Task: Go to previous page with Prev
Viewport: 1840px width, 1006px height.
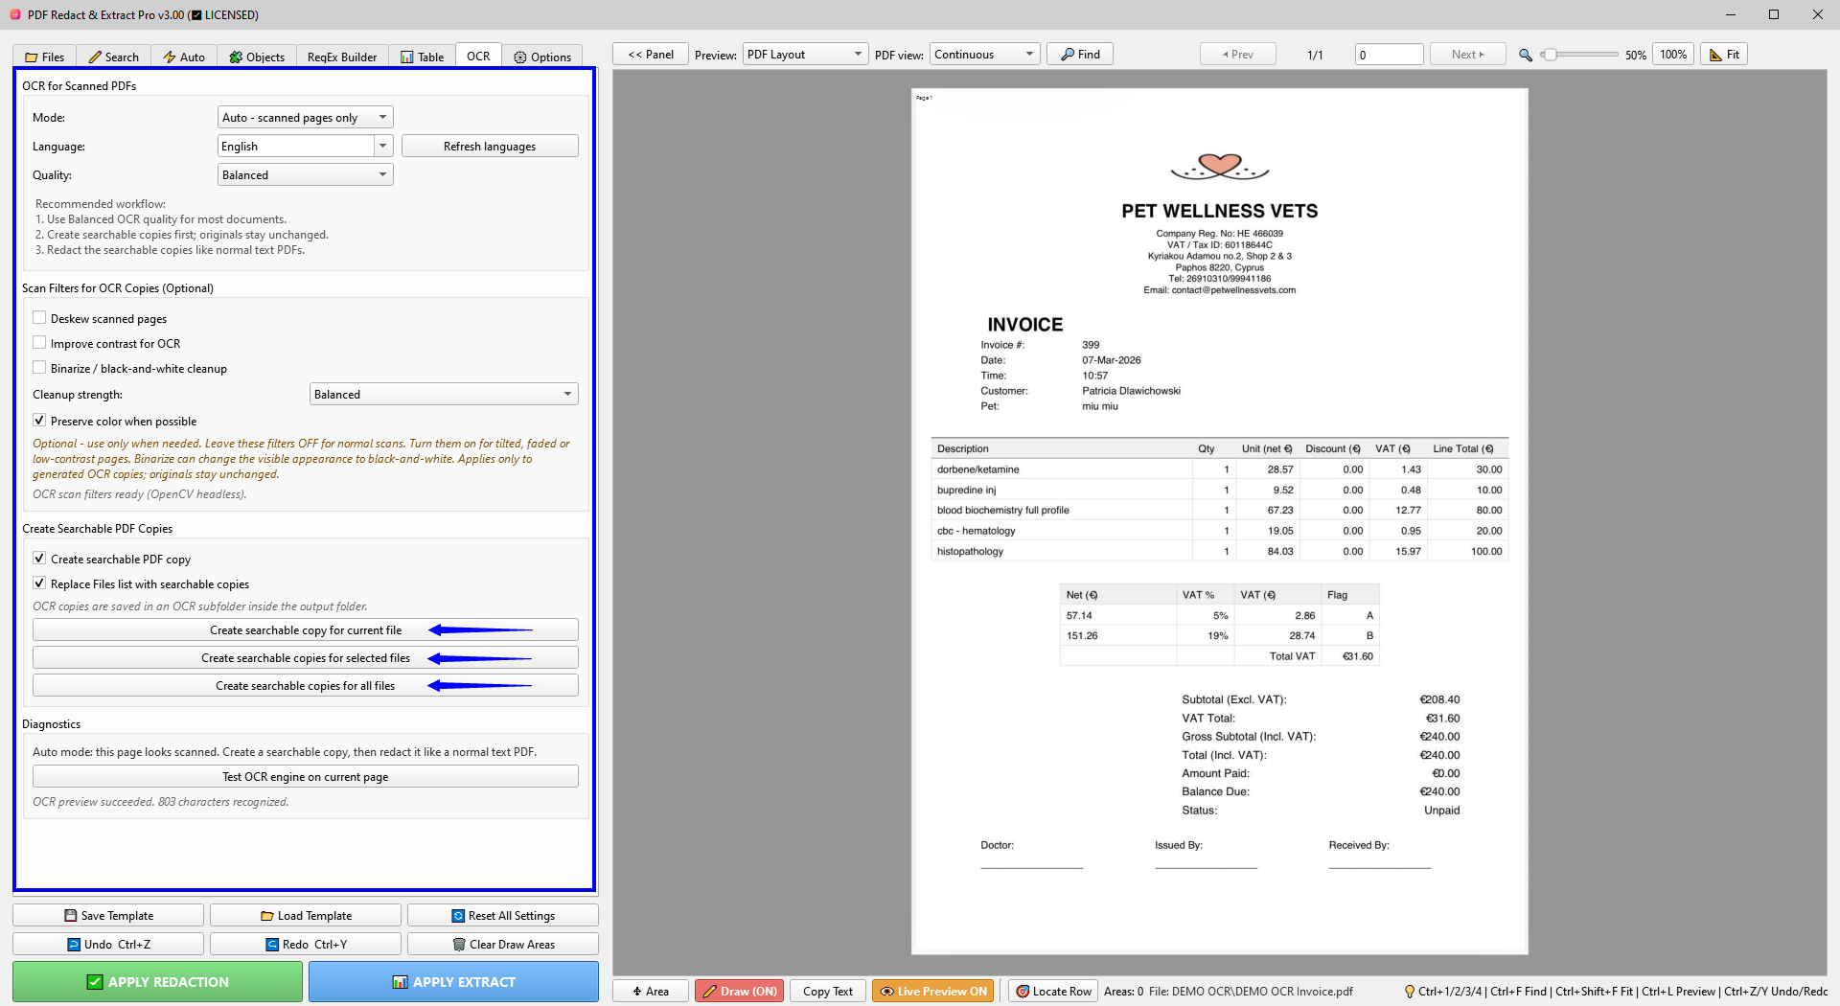Action: pyautogui.click(x=1238, y=55)
